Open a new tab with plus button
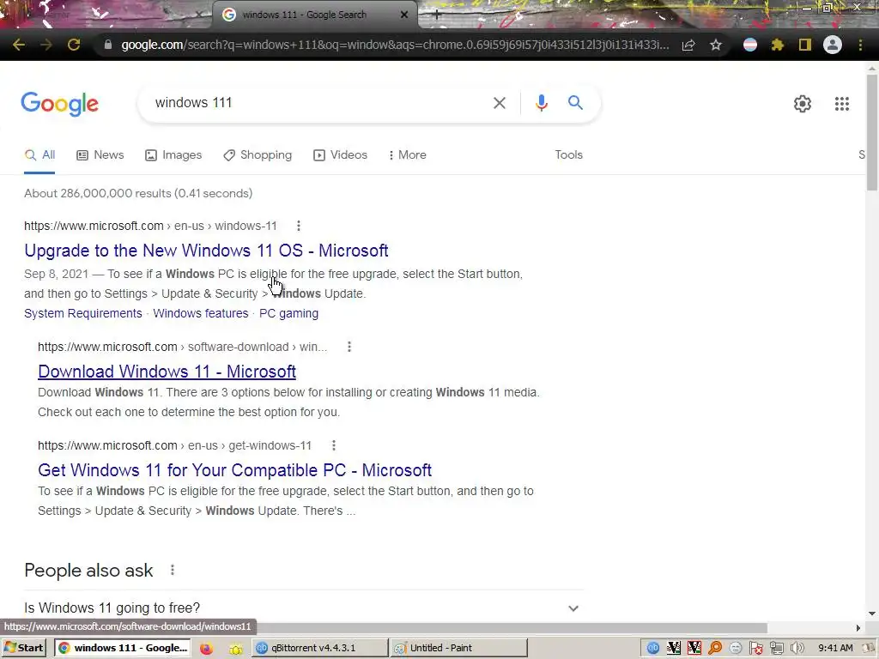 (x=436, y=15)
